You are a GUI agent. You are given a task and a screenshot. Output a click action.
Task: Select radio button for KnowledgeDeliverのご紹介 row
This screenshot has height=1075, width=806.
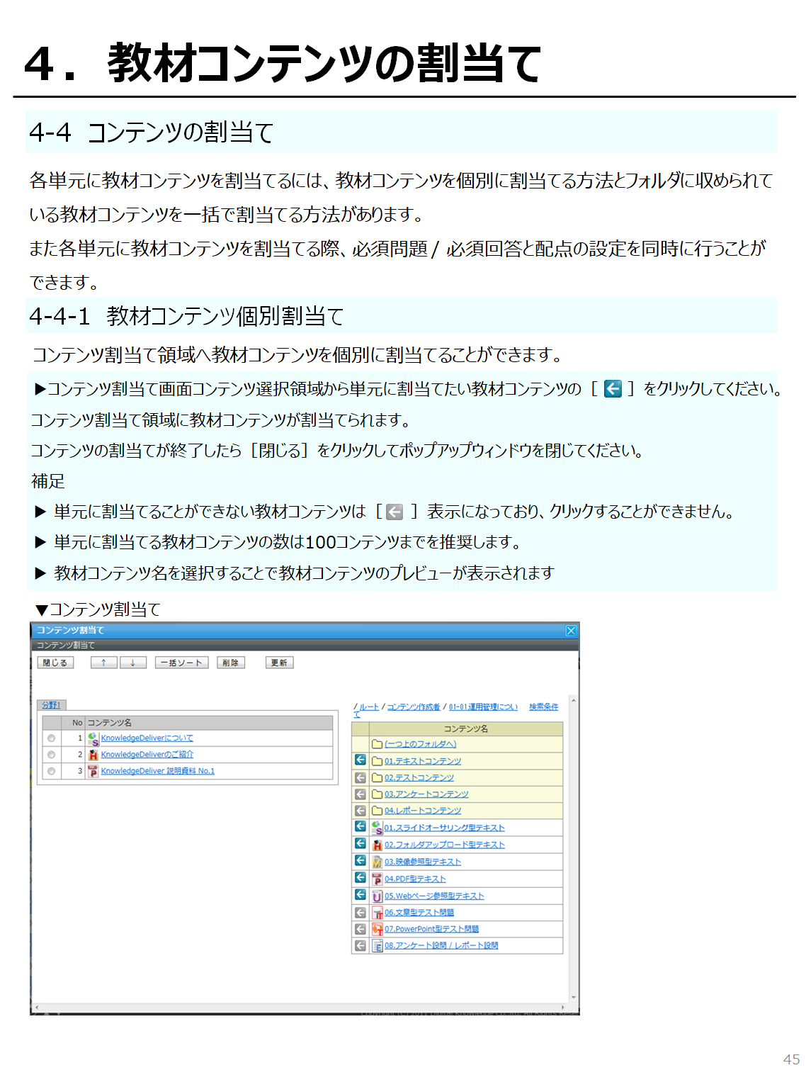[x=51, y=755]
